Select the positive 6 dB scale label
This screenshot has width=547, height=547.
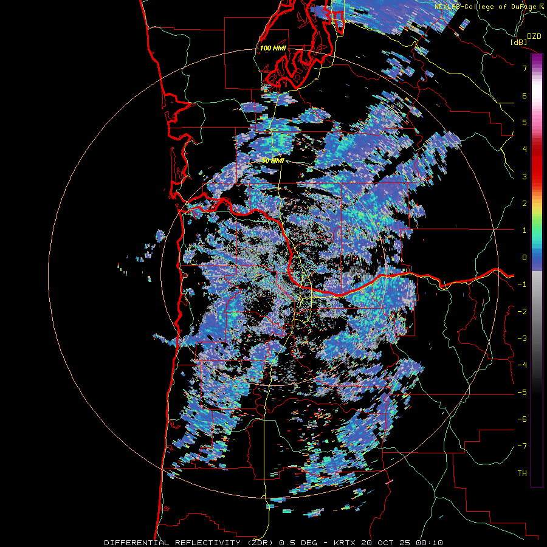(x=525, y=95)
